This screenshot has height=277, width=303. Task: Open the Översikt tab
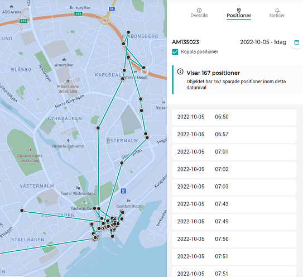(x=199, y=13)
